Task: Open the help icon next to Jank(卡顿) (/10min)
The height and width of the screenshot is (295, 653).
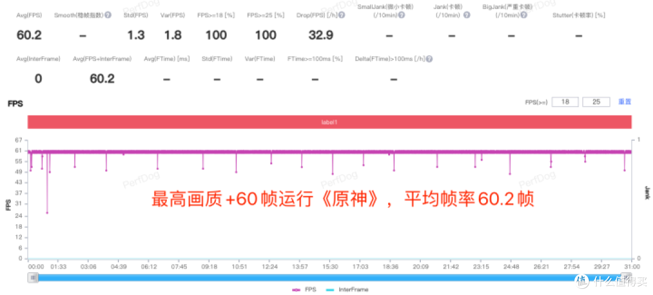Action: pos(467,15)
